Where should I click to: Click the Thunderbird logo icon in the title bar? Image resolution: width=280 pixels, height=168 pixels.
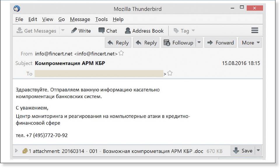17,8
